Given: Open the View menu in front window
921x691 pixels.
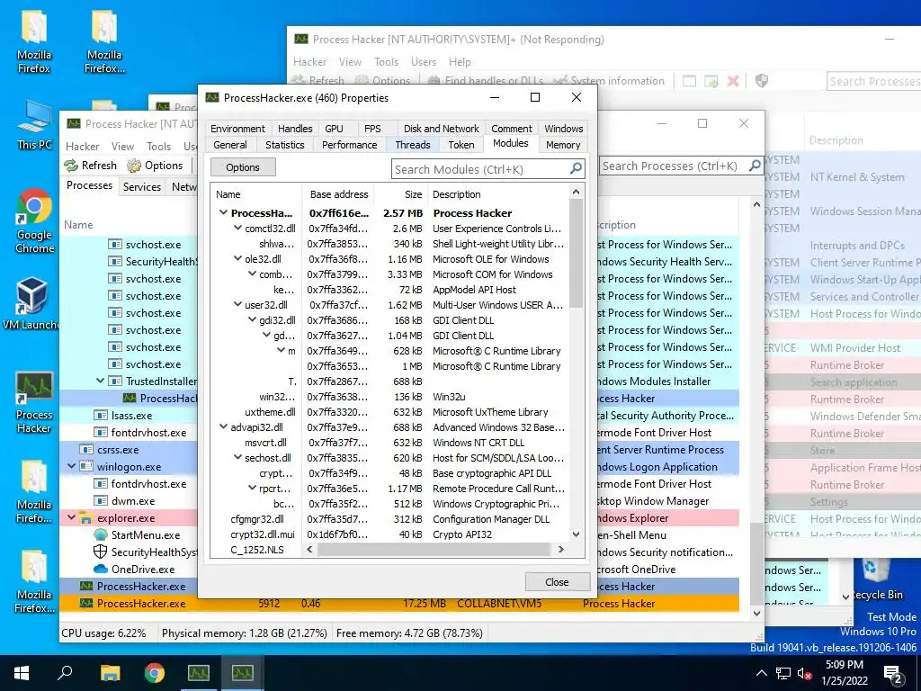Looking at the screenshot, I should coord(122,147).
